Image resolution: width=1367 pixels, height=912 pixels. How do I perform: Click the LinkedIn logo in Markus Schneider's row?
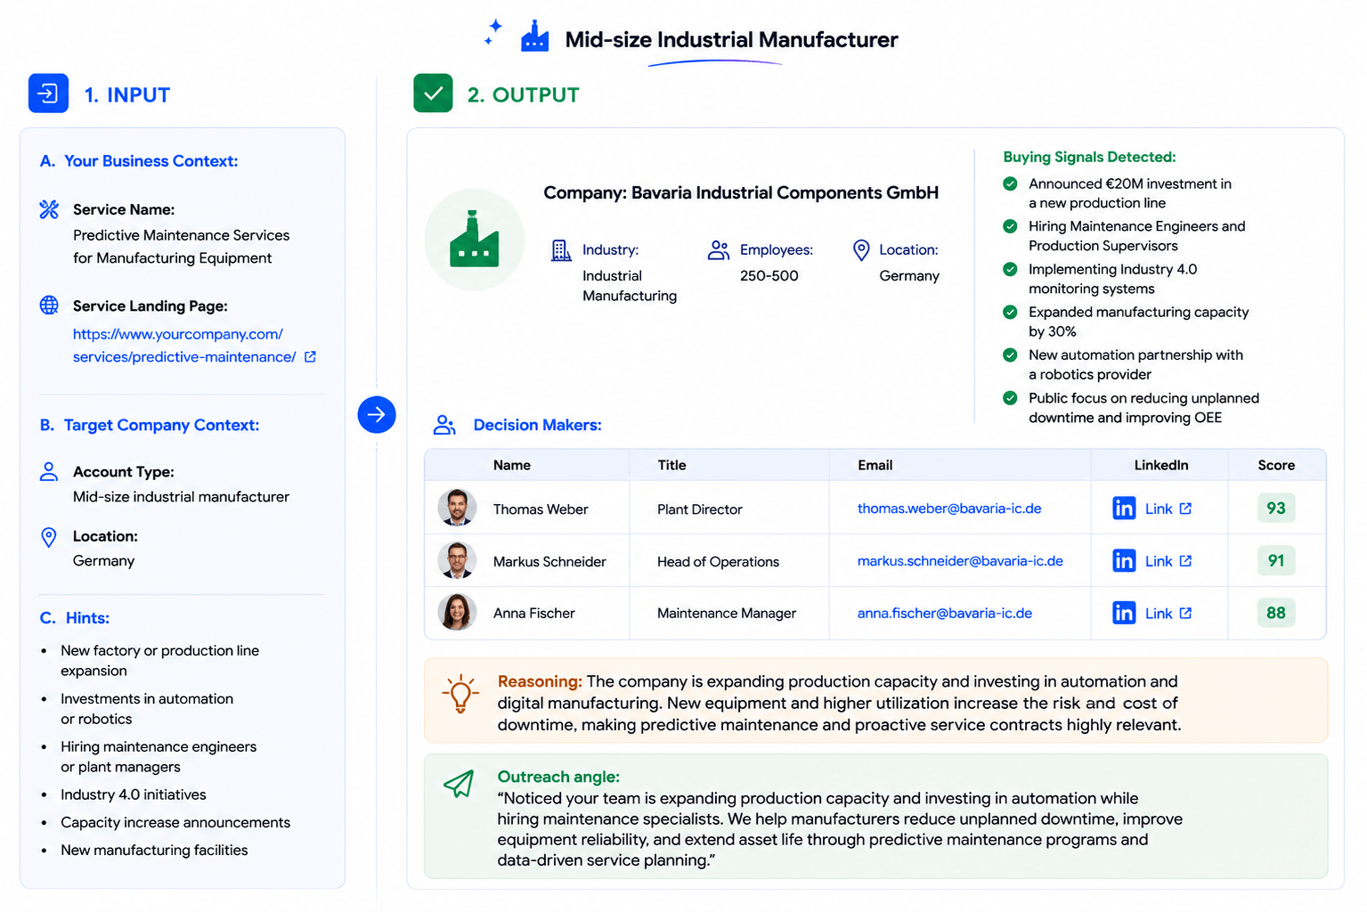1124,561
